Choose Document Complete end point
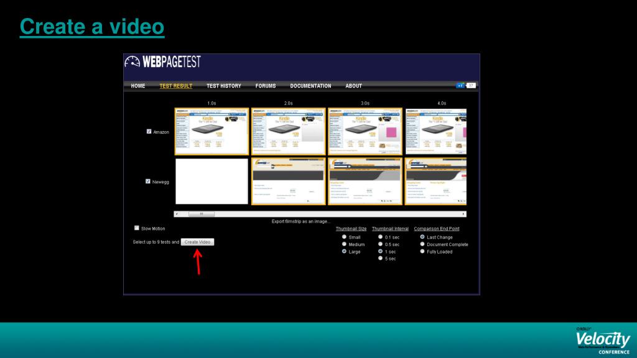The width and height of the screenshot is (637, 358). [422, 244]
